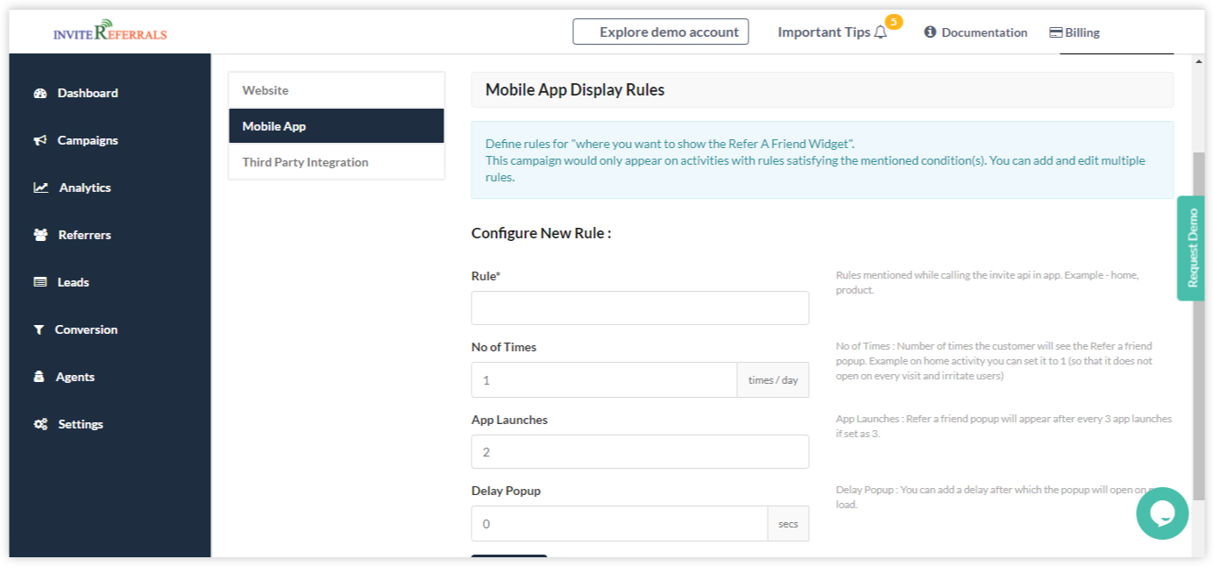Click the InviteReferrals logo
Image resolution: width=1213 pixels, height=566 pixels.
tap(110, 32)
